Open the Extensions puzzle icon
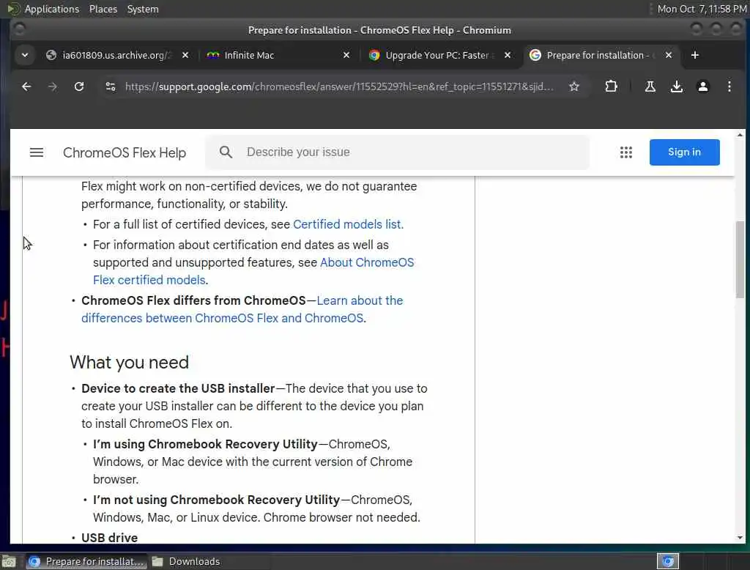750x570 pixels. (611, 86)
